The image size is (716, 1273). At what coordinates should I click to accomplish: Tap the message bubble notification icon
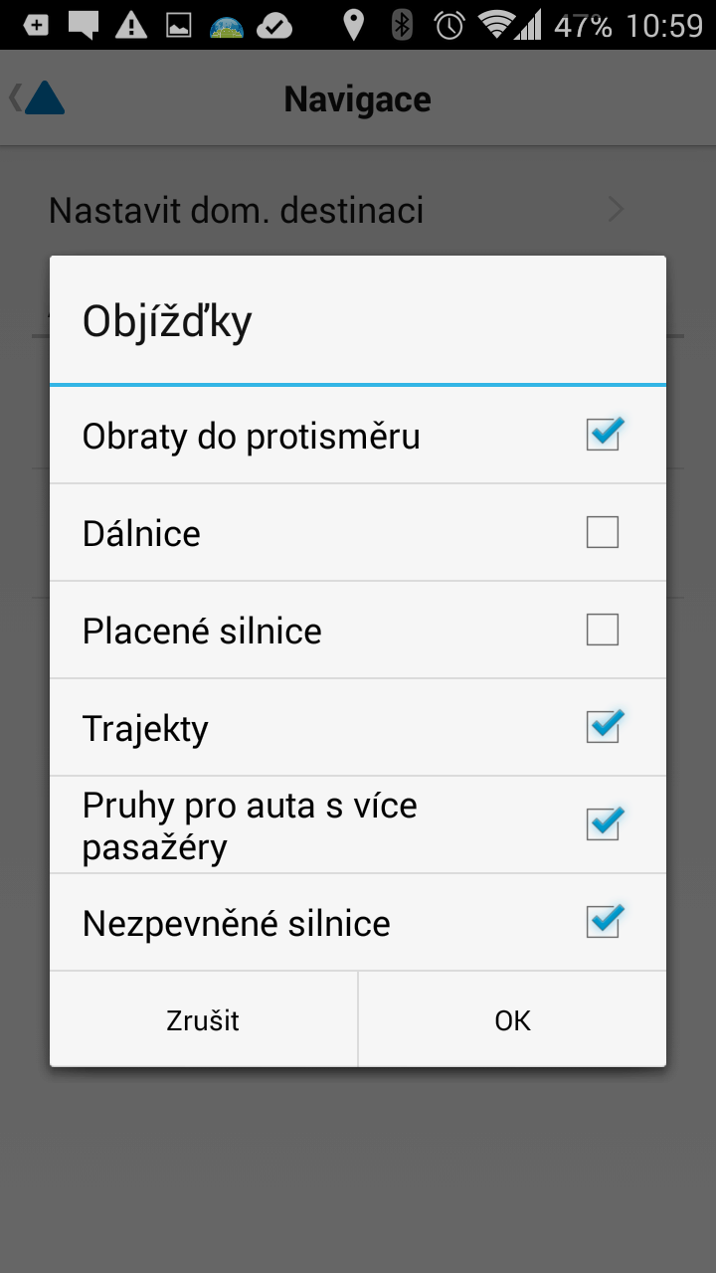[84, 26]
